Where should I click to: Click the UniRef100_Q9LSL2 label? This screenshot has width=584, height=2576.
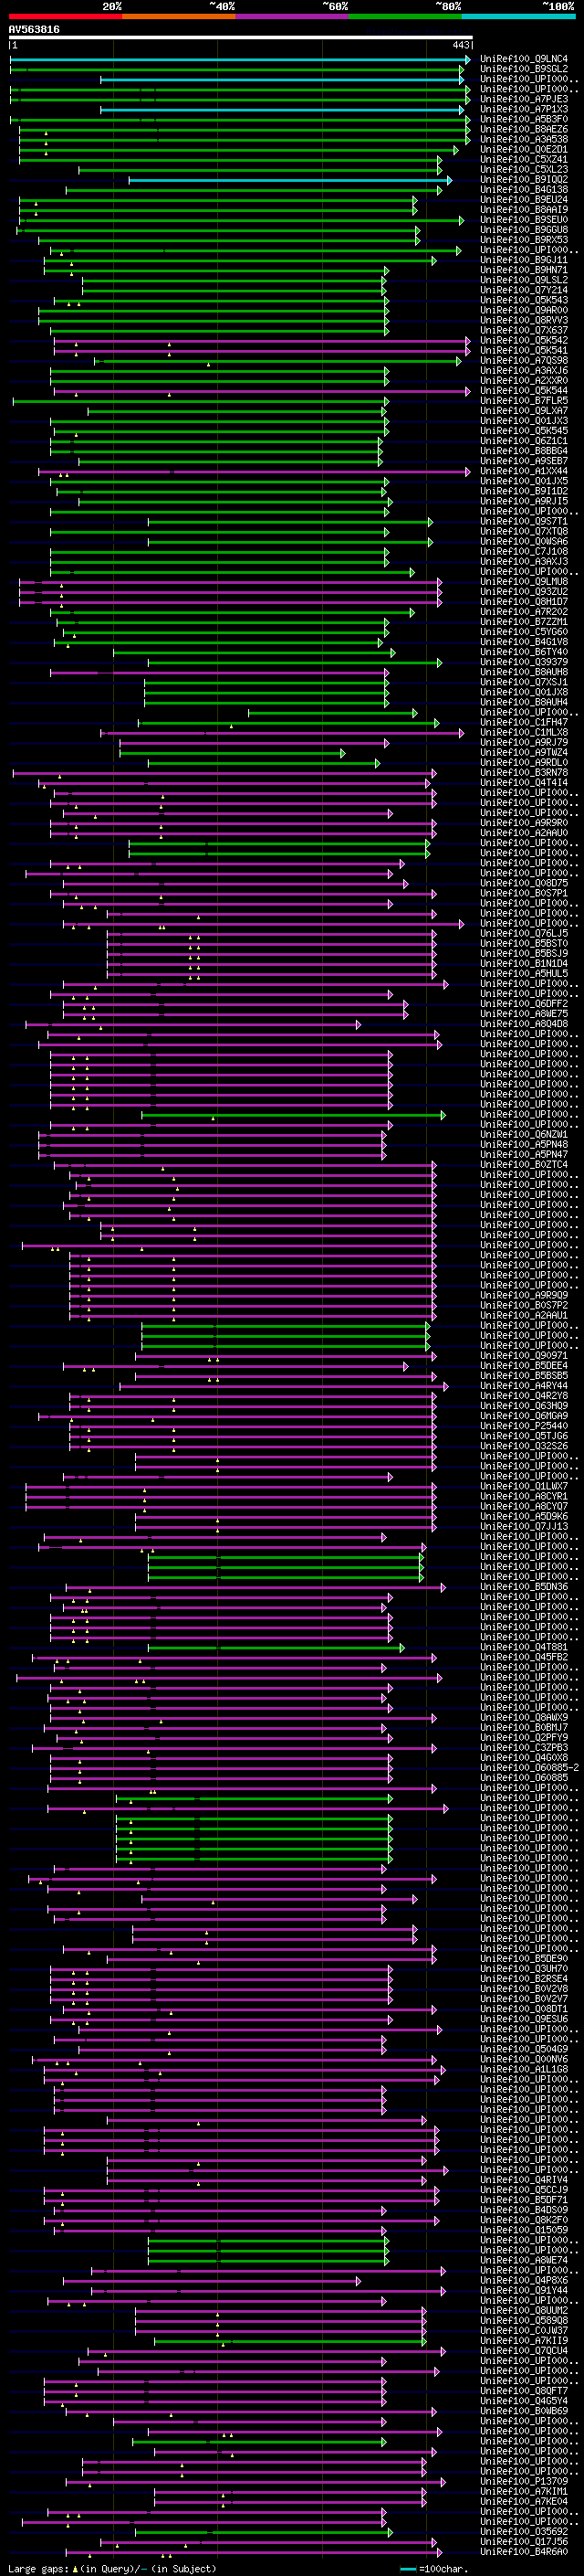524,280
